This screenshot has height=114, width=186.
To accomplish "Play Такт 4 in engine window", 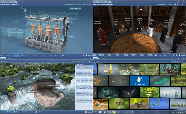I will pyautogui.click(x=58, y=55).
